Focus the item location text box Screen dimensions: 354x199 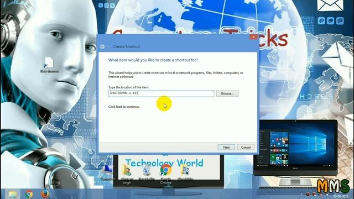click(161, 93)
